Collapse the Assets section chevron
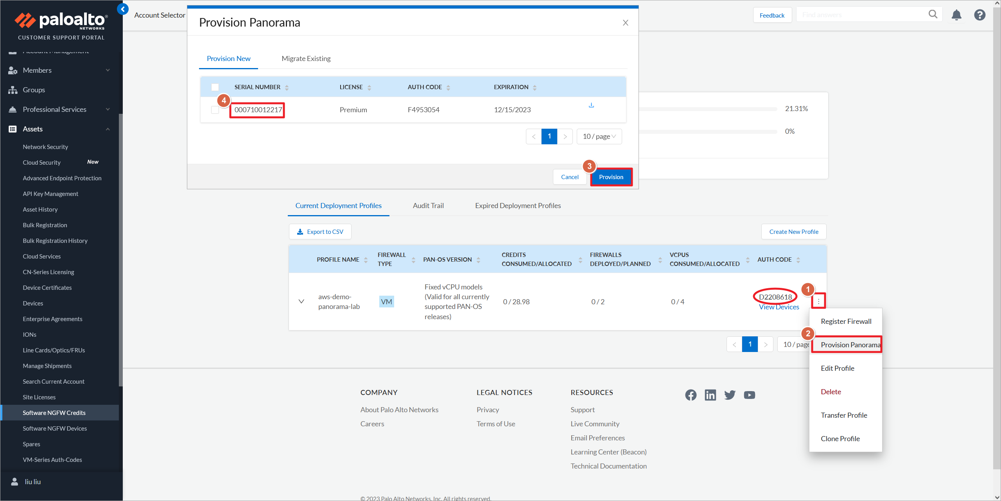The height and width of the screenshot is (501, 1001). coord(108,129)
